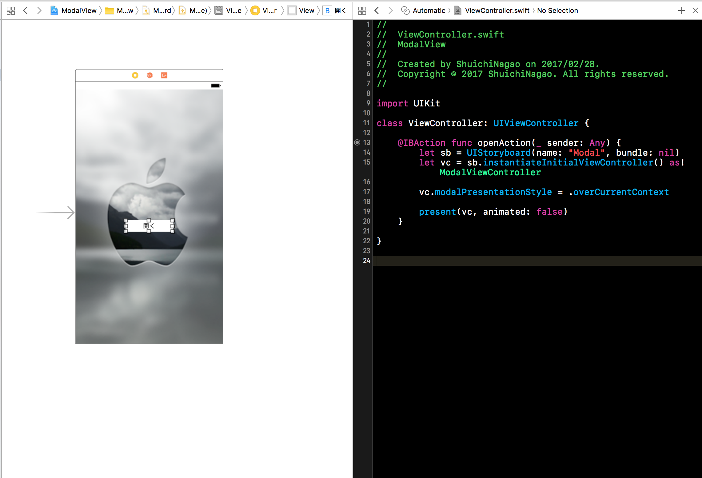Close the assistant editor pane

[x=695, y=11]
